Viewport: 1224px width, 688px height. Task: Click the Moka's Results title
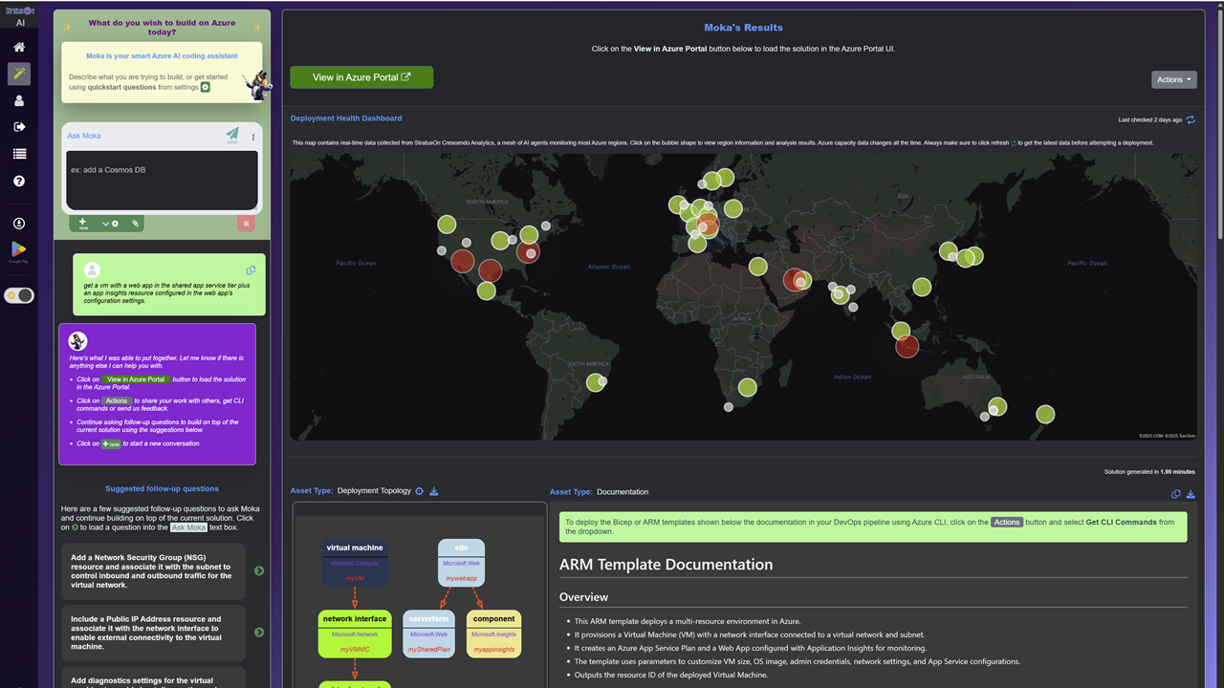pos(743,28)
